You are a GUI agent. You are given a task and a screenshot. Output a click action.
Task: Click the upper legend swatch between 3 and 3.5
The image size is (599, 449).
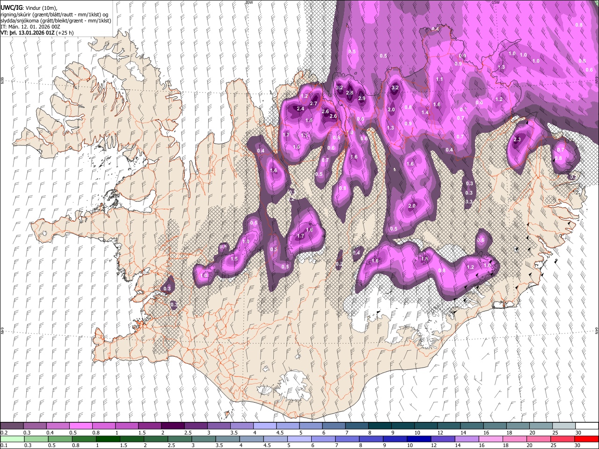[219, 426]
